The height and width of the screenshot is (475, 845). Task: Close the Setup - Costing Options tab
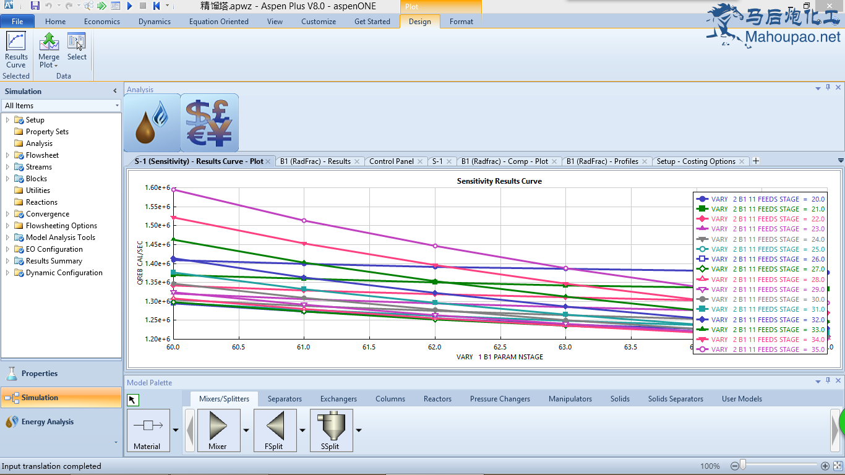coord(742,161)
